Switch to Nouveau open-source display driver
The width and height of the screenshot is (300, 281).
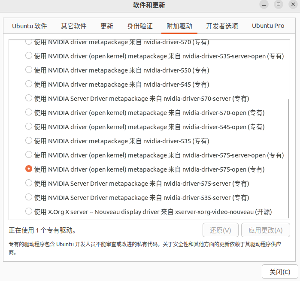click(28, 211)
